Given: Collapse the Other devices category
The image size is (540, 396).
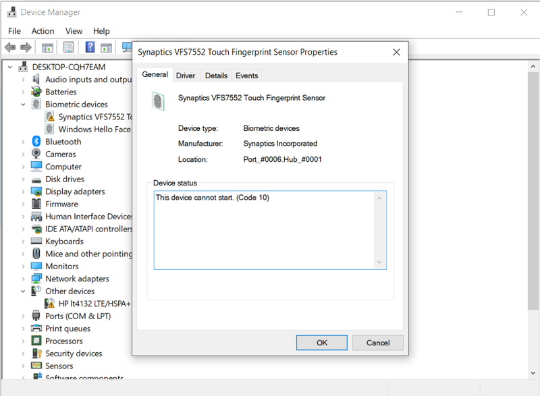Looking at the screenshot, I should tap(23, 291).
